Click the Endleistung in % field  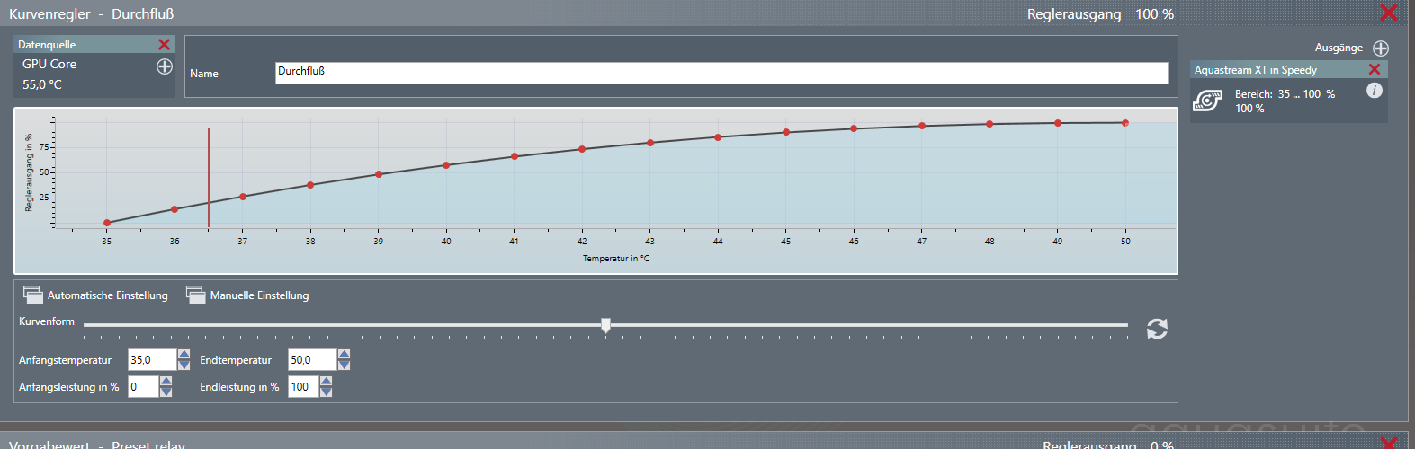pos(303,386)
